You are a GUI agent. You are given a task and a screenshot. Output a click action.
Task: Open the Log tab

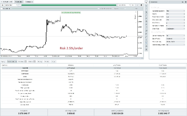(x=53, y=61)
